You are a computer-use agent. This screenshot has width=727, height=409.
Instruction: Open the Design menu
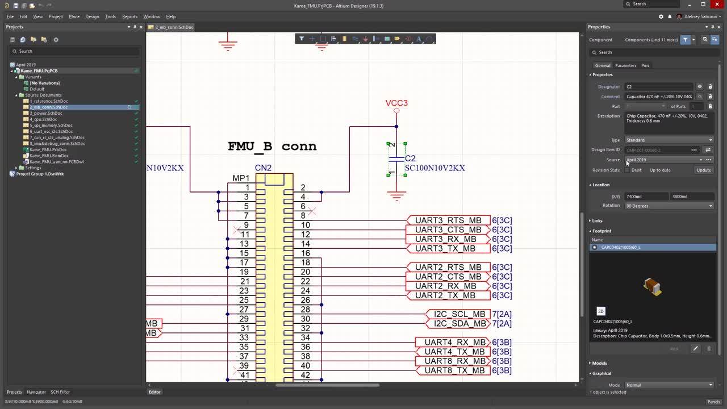pyautogui.click(x=92, y=16)
